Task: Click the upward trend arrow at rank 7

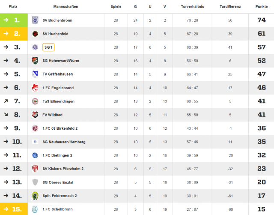Action: coord(6,101)
